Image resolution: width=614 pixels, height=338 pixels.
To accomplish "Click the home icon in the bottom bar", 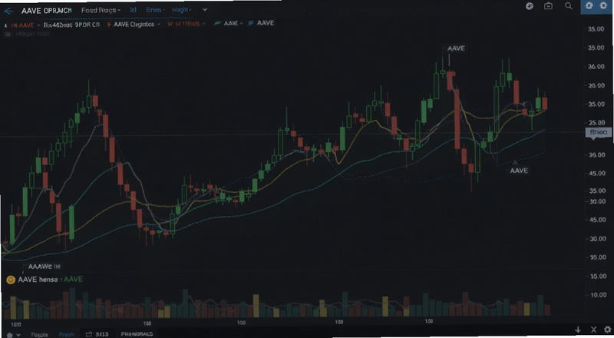I will (x=10, y=335).
